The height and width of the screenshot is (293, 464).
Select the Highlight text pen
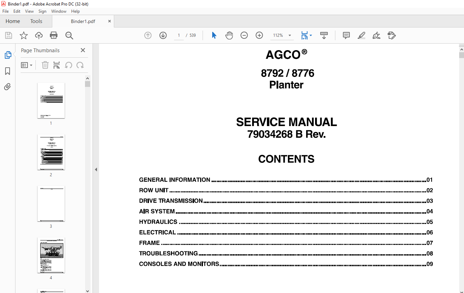pos(362,35)
